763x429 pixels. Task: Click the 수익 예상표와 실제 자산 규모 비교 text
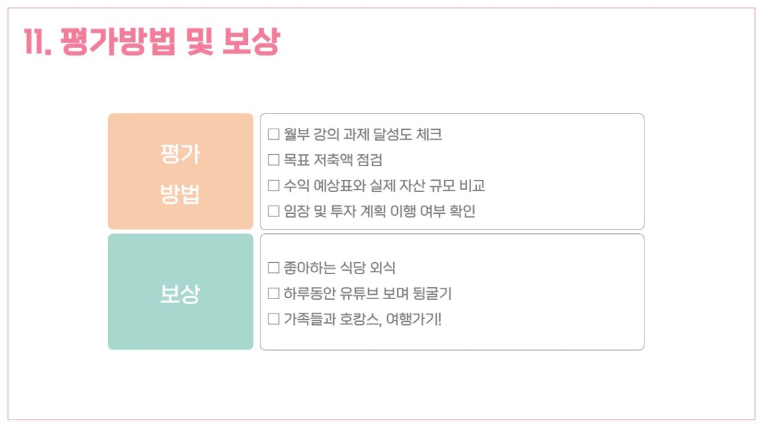coord(384,186)
